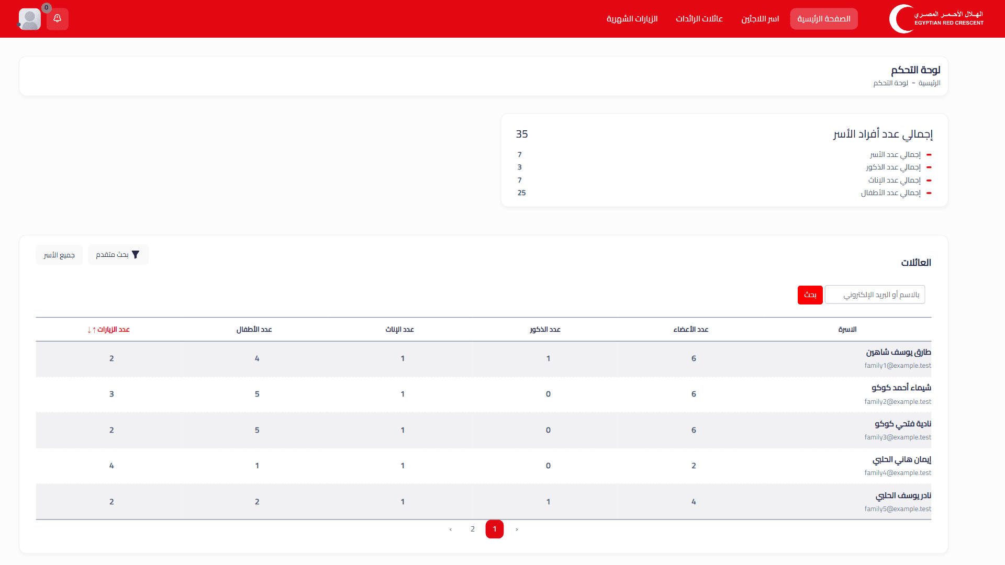
Task: Open the بحث متقدم advanced search
Action: [x=118, y=255]
